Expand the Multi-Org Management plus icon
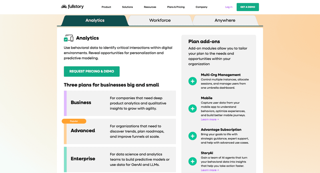Screen dimensions: 320x173 [x=192, y=81]
